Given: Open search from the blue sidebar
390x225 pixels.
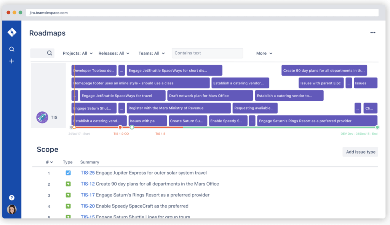Looking at the screenshot, I should pos(12,49).
